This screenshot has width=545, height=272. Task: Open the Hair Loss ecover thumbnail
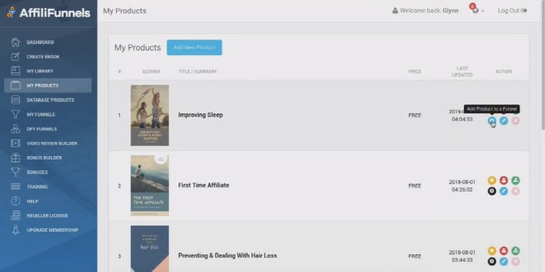coord(150,249)
